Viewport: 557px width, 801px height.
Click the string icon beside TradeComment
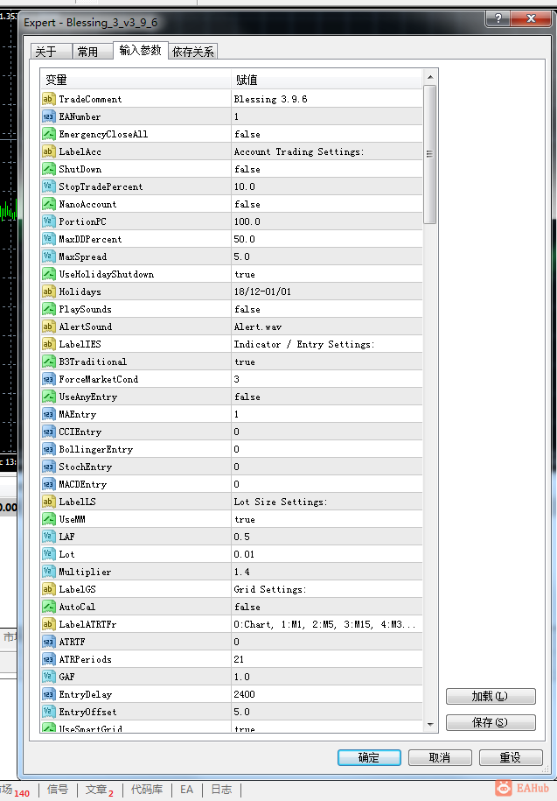(x=48, y=99)
